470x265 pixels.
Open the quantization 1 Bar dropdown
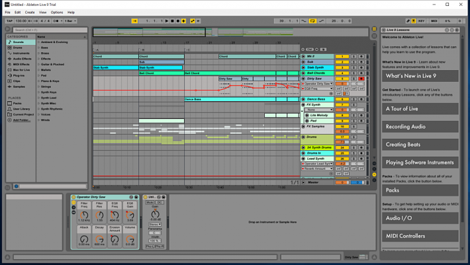click(x=71, y=21)
